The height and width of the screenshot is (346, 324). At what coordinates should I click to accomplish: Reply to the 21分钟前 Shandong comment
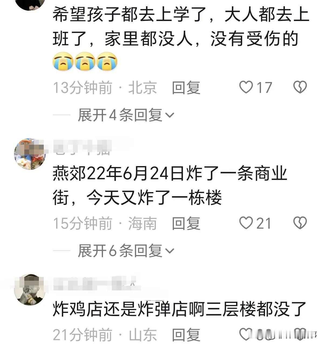(186, 335)
